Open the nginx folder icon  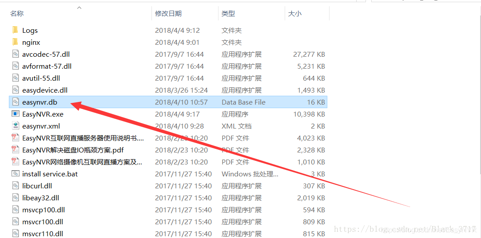point(16,42)
